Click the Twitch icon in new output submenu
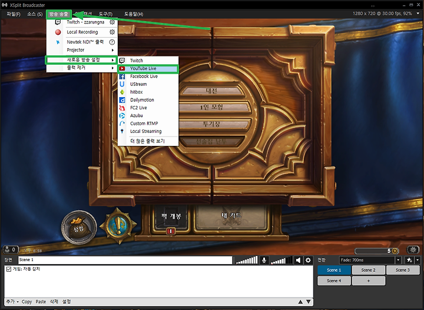This screenshot has width=424, height=310. point(122,61)
